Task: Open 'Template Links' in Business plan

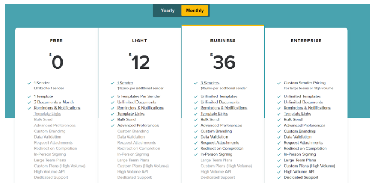Action: click(214, 114)
